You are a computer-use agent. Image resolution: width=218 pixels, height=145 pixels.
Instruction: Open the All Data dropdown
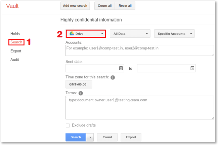tap(130, 34)
